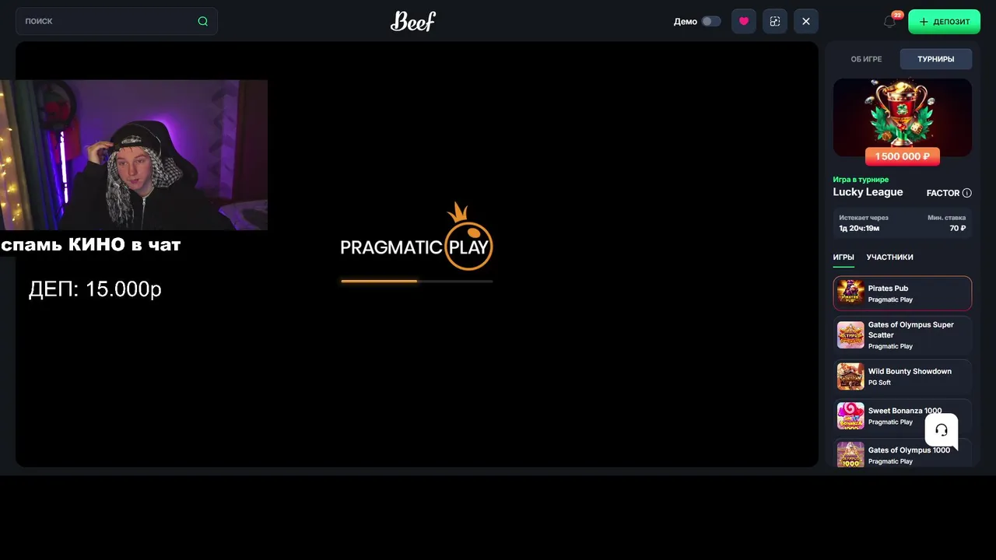Open Gates of Olympus 1000 game
Viewport: 996px width, 560px height.
click(x=903, y=453)
